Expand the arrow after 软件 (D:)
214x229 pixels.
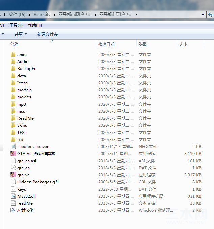tap(30, 15)
